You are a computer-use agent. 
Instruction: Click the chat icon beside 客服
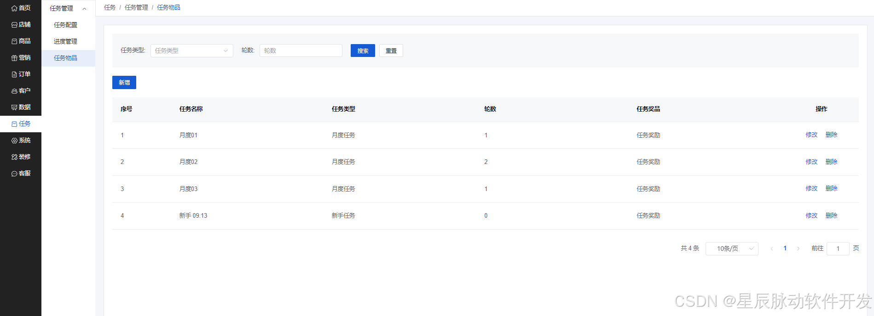coord(14,174)
